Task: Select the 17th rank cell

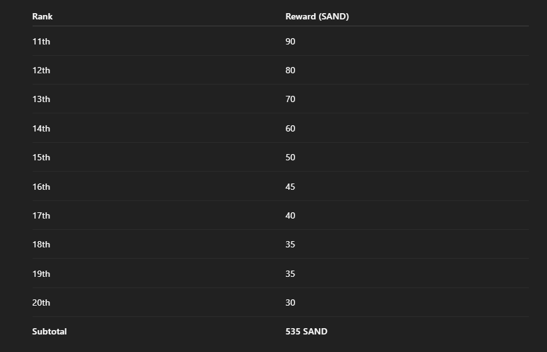Action: click(x=41, y=215)
